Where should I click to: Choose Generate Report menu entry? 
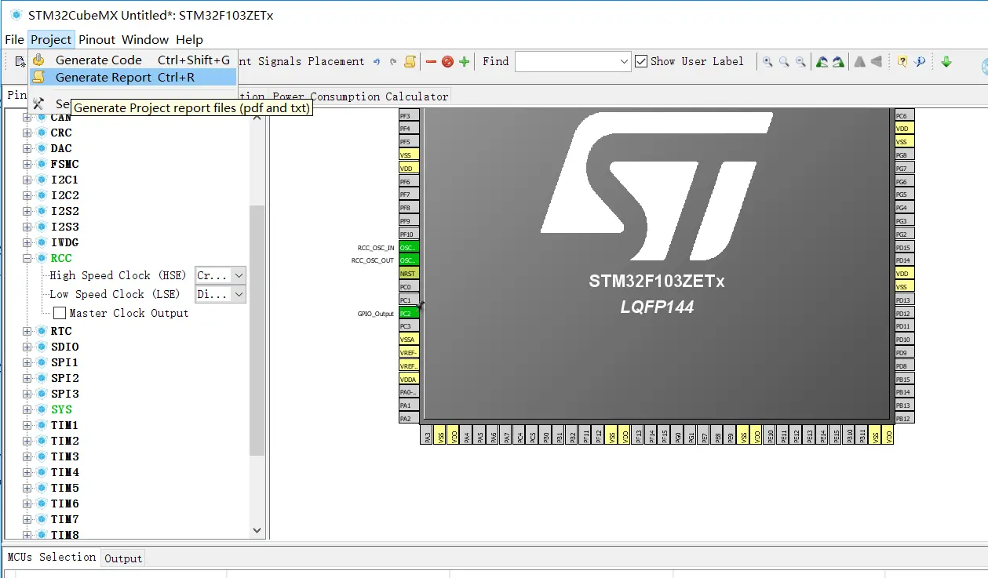[133, 77]
